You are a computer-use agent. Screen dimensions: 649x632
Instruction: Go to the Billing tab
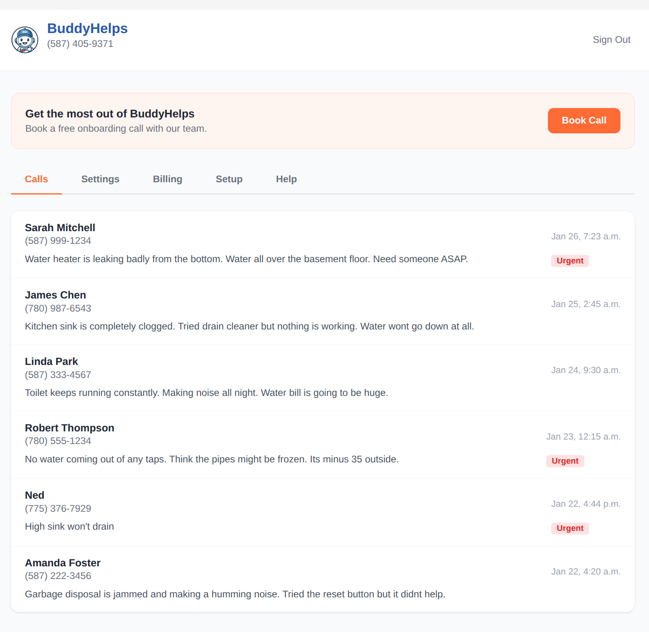[167, 179]
